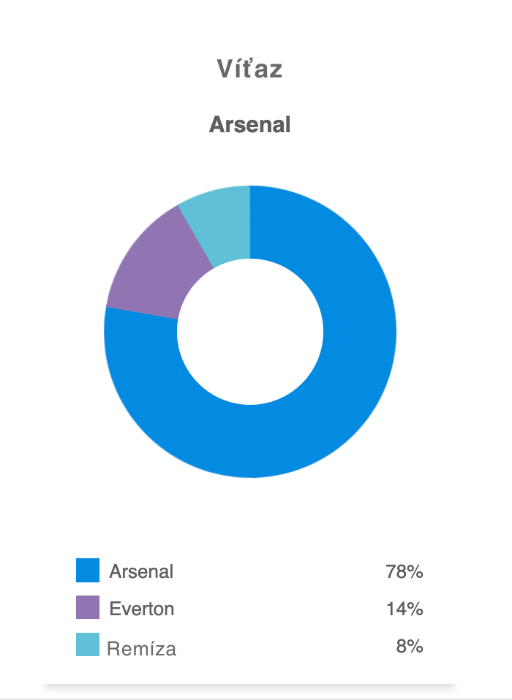Click the Everton label in the legend
This screenshot has width=512, height=700.
click(142, 609)
